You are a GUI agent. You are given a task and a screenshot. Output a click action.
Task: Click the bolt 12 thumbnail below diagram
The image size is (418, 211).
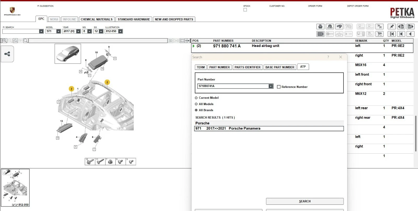pos(90,161)
